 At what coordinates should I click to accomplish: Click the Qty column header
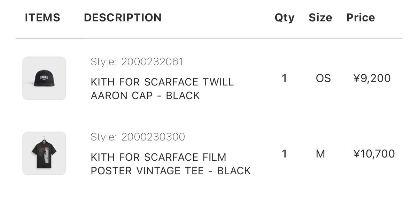(285, 18)
